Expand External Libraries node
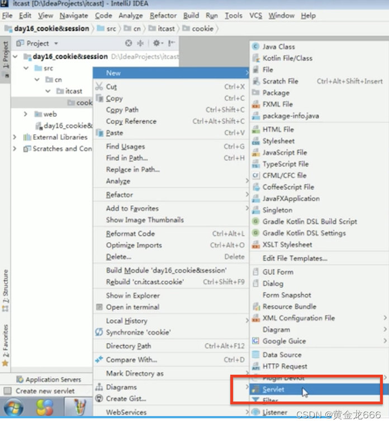This screenshot has width=389, height=425. [x=15, y=137]
